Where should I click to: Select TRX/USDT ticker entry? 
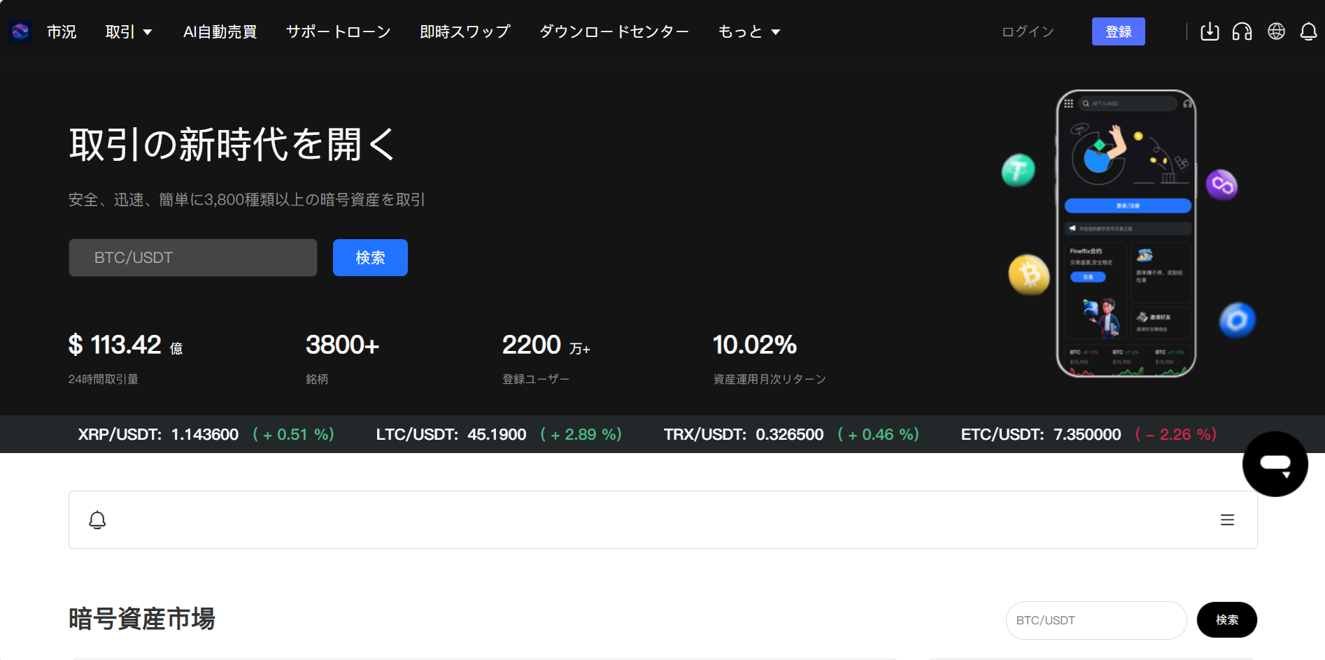pyautogui.click(x=791, y=434)
